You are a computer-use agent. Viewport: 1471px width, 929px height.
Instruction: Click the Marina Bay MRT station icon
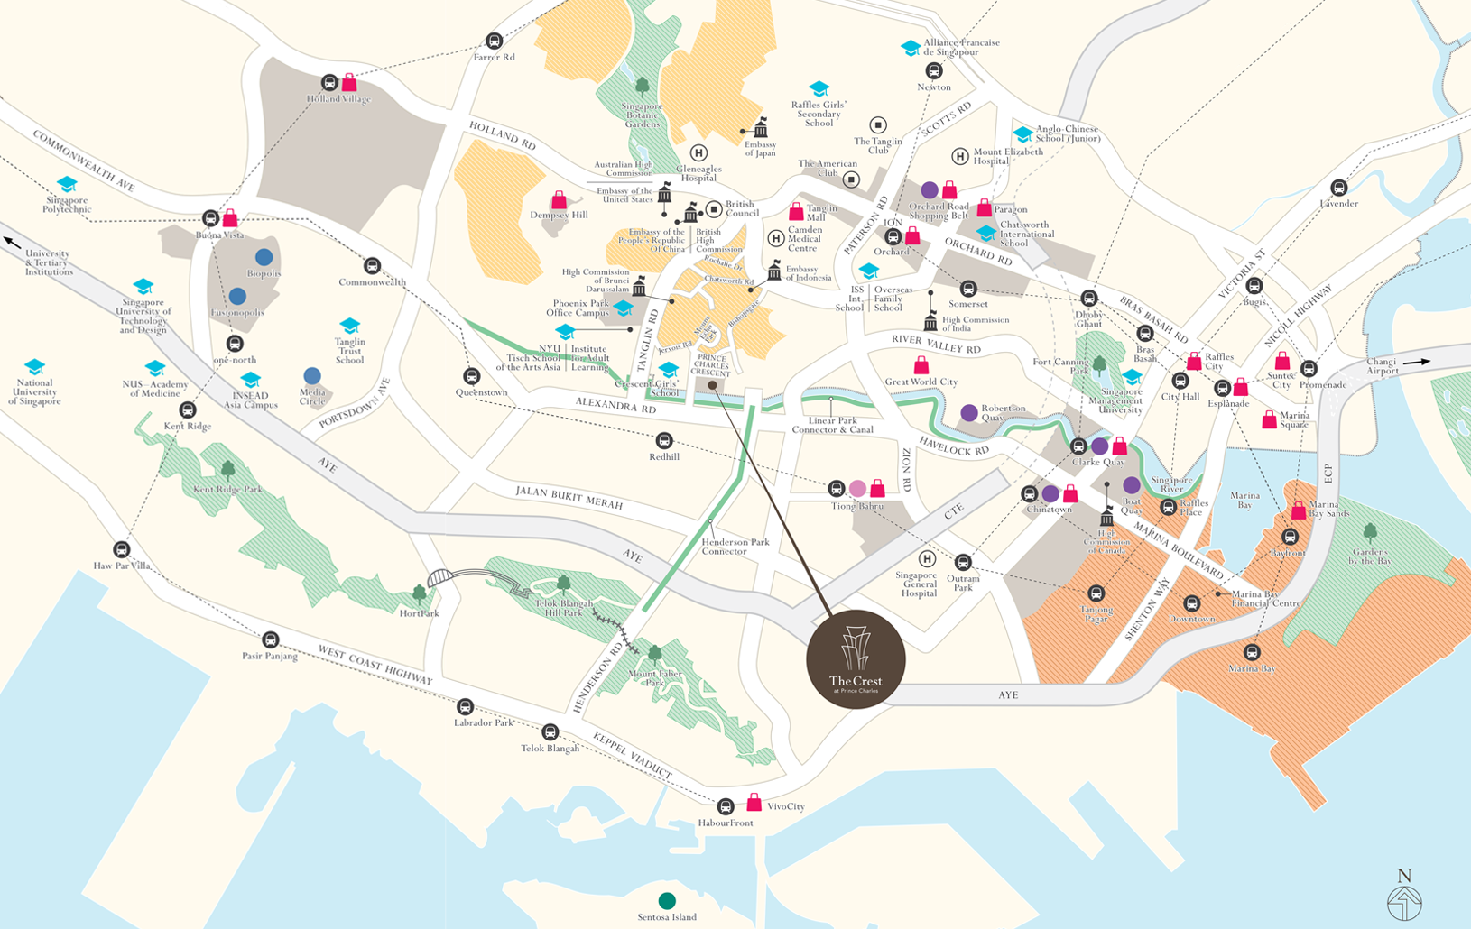click(1252, 652)
